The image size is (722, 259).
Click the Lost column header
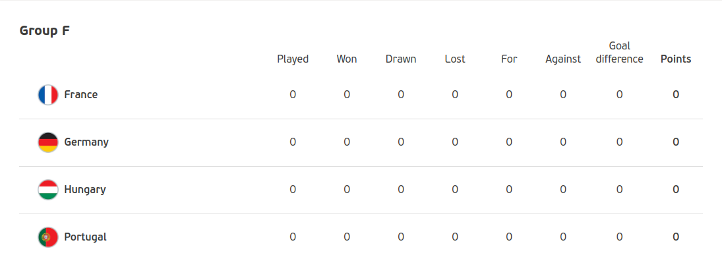[455, 59]
